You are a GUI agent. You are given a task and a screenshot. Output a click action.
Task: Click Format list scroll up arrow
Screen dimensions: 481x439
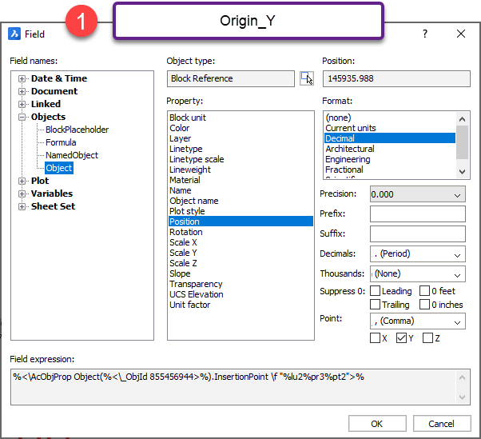(x=463, y=119)
